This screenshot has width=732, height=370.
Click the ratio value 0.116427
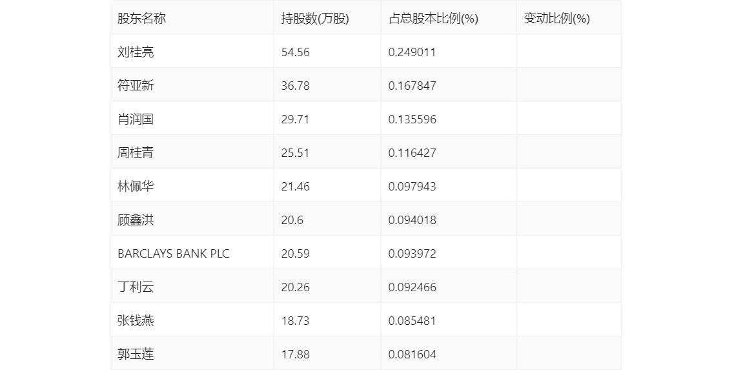pyautogui.click(x=412, y=153)
